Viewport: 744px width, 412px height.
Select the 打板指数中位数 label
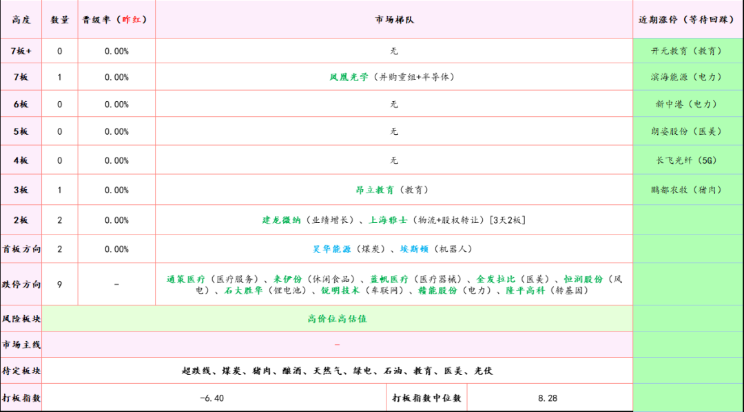(426, 398)
